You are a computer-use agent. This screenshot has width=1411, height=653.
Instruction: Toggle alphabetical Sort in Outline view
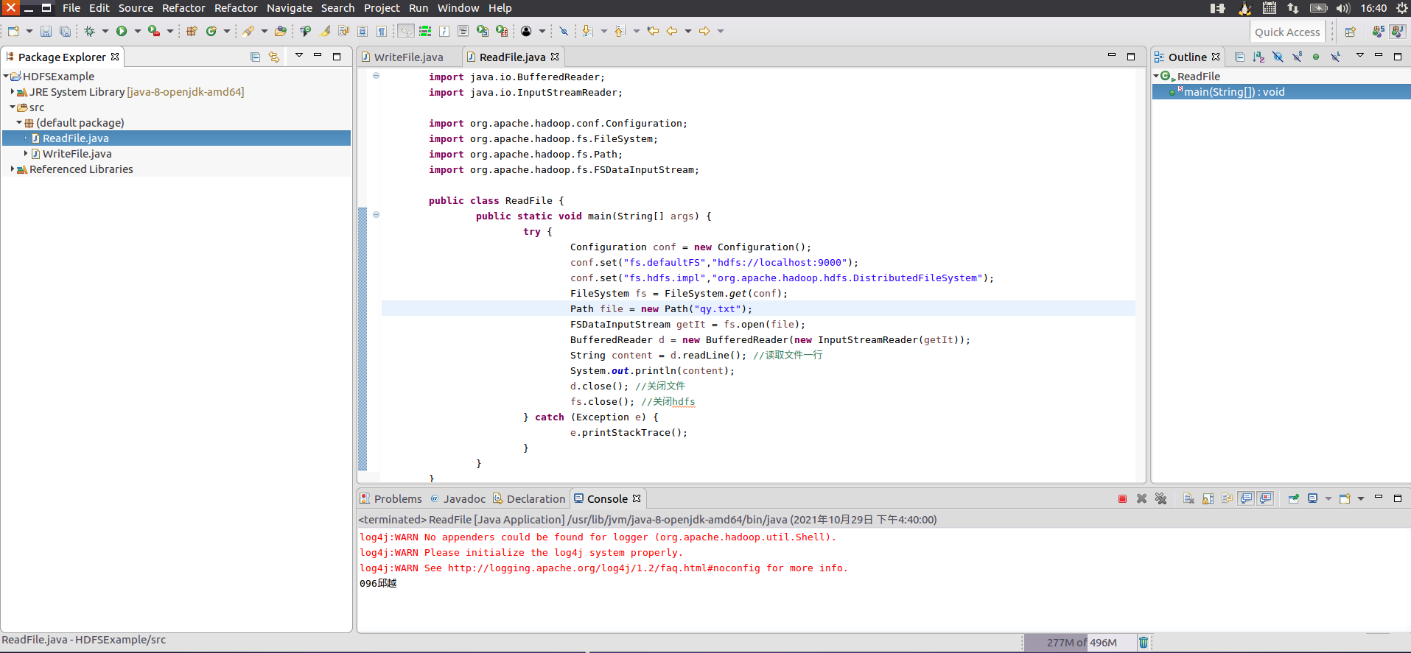click(1258, 57)
